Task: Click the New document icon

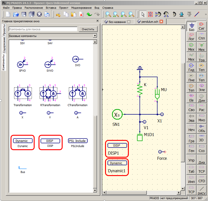Action: click(8, 14)
